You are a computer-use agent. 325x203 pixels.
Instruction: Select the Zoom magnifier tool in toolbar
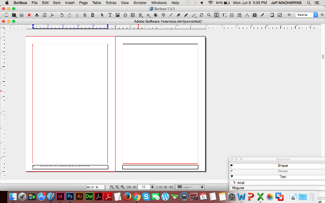pos(208,15)
